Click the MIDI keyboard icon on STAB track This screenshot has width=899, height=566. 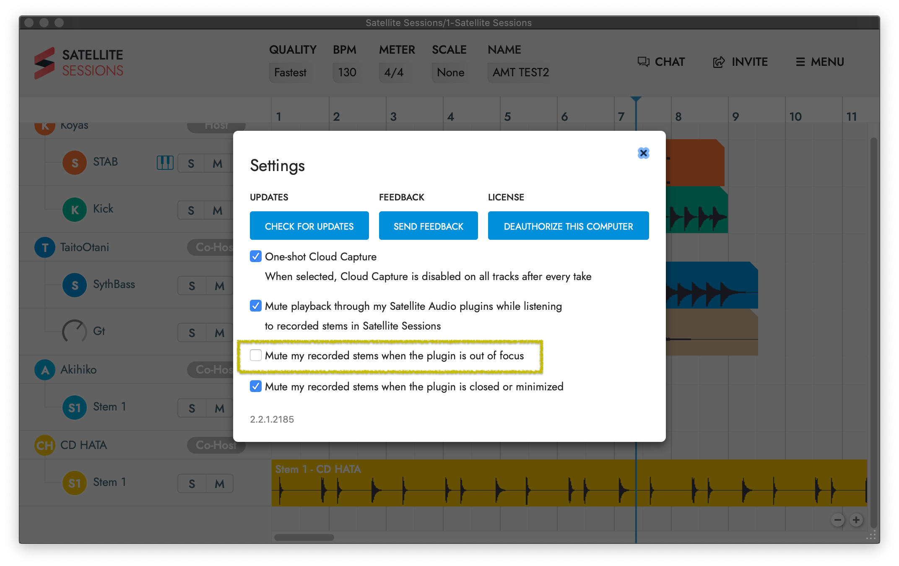tap(165, 162)
